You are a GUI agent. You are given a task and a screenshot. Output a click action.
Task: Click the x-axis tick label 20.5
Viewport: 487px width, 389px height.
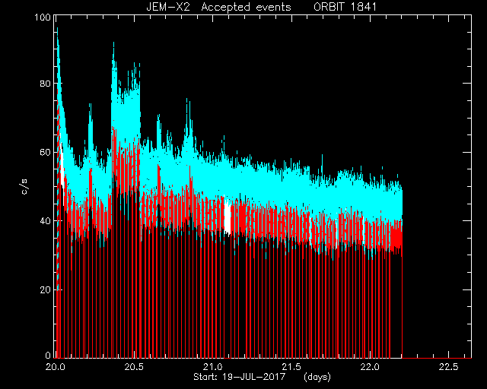(x=134, y=367)
